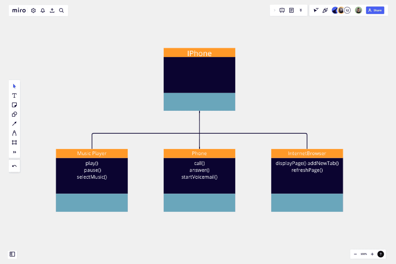Open notifications from the bell icon
396x264 pixels.
tap(43, 10)
